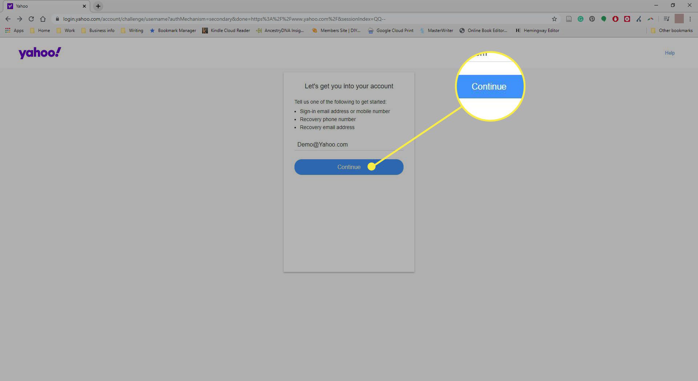Restore down the browser window

pos(673,5)
